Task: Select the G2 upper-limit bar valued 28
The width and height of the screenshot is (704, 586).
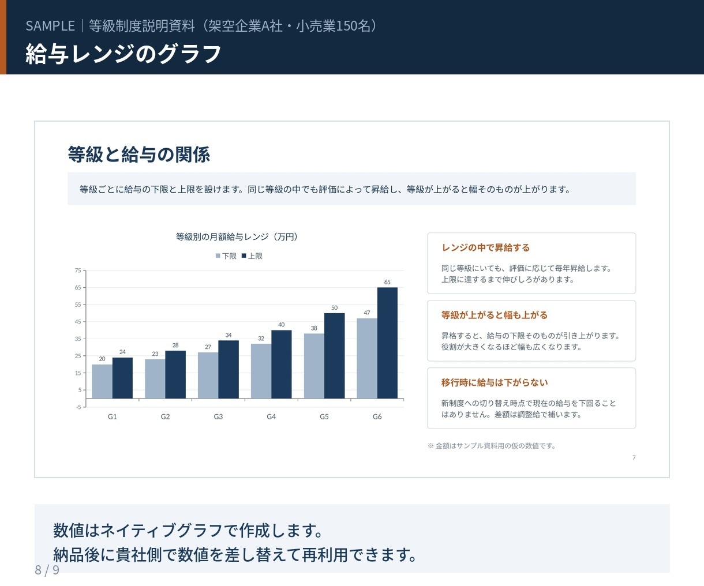Action: (175, 374)
